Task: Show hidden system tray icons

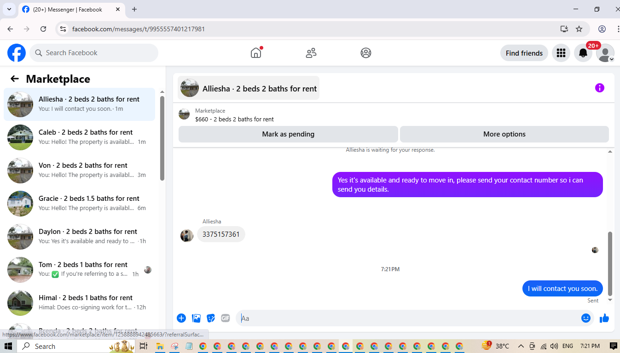Action: [x=521, y=346]
